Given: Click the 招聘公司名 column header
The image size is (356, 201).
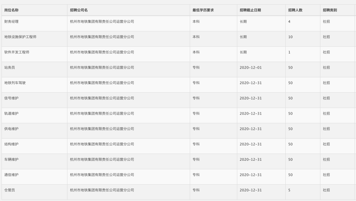Looking at the screenshot, I should coord(79,10).
